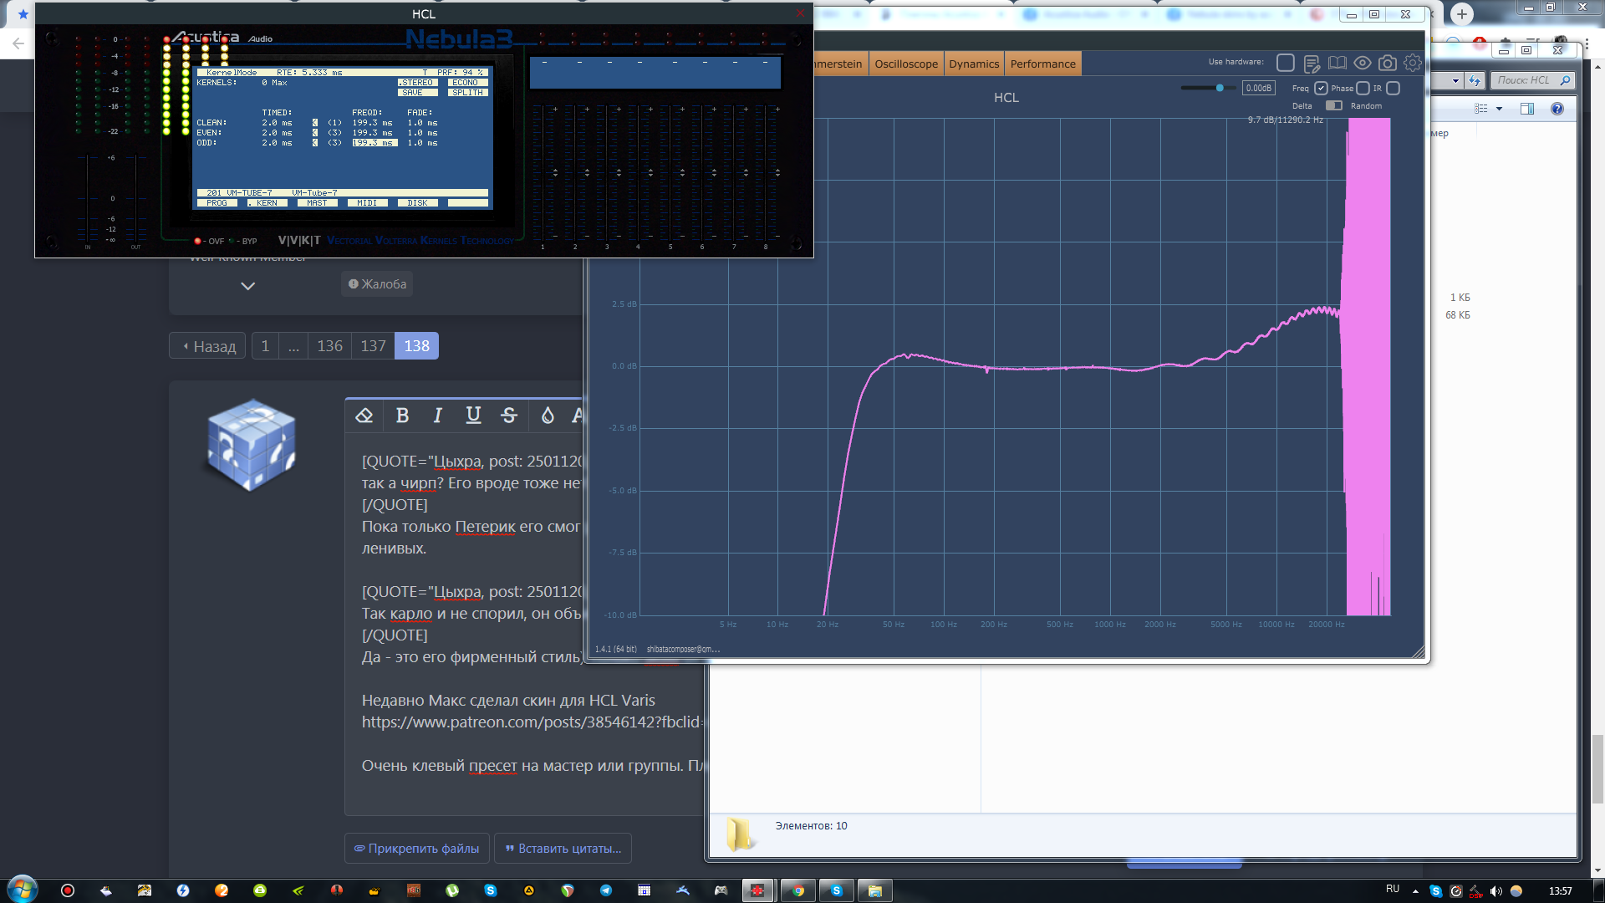Open File Explorer taskbar button
Image resolution: width=1605 pixels, height=903 pixels.
point(874,890)
